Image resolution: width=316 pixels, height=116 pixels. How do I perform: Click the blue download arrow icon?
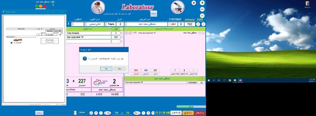69,24
